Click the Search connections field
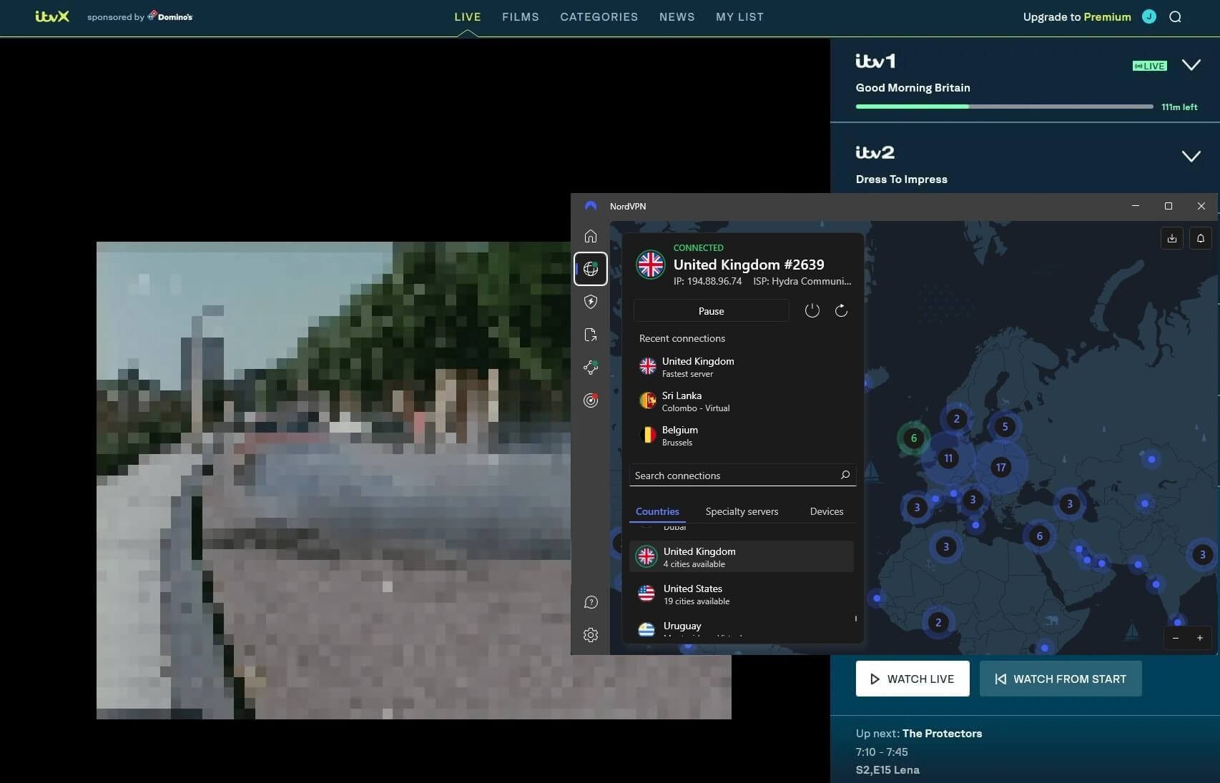1220x783 pixels. [x=742, y=475]
